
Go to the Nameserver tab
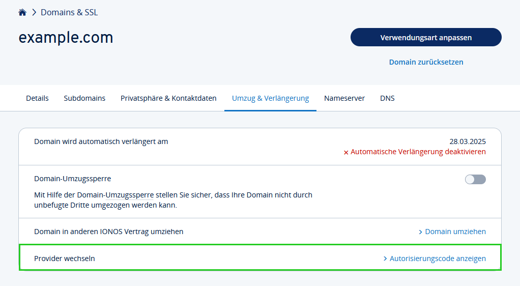tap(344, 98)
